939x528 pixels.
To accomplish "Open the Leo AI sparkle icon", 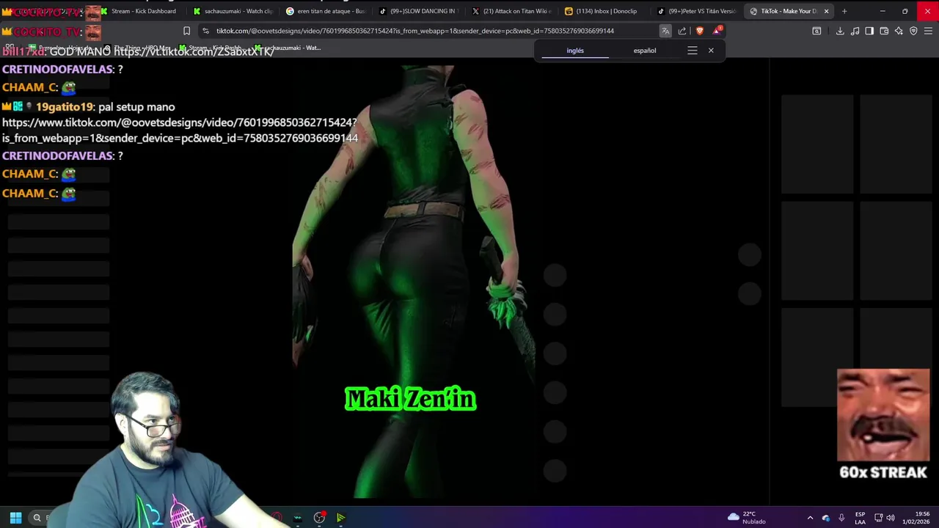I will click(899, 31).
